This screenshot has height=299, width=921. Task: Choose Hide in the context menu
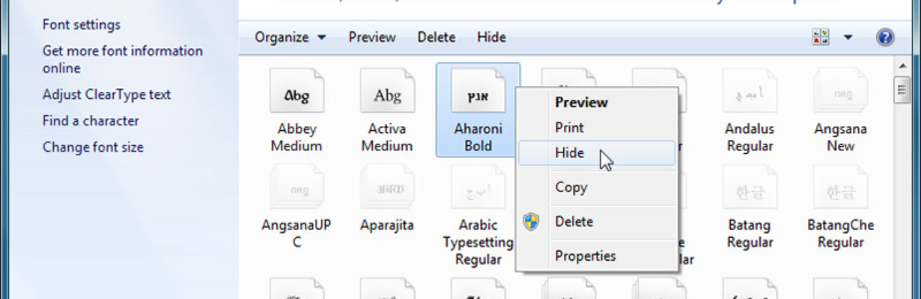click(x=597, y=152)
